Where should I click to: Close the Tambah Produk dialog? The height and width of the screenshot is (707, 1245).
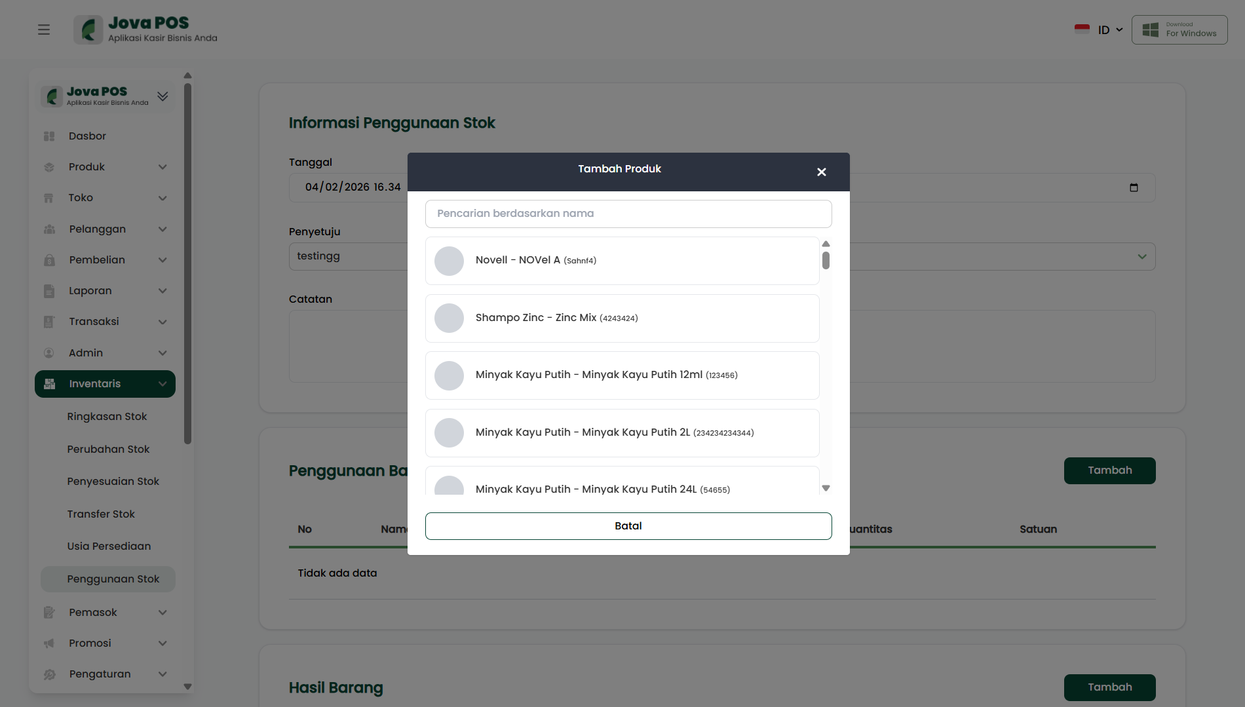point(821,172)
